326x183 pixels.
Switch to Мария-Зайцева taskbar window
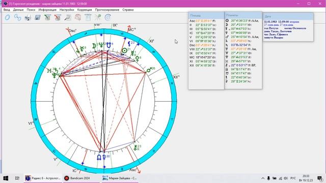(x=120, y=178)
